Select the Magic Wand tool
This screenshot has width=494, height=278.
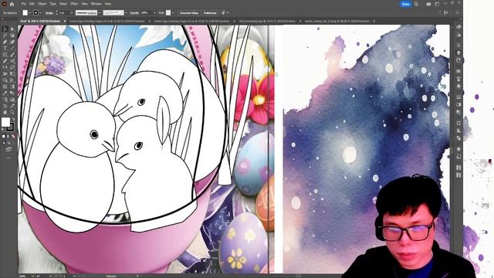5,36
